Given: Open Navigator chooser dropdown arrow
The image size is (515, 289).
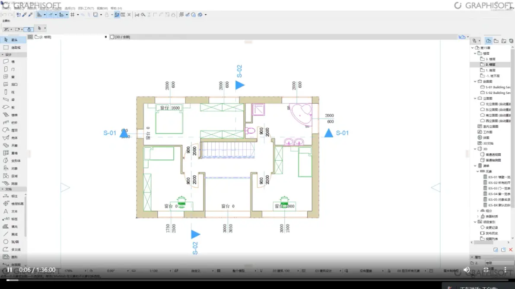Looking at the screenshot, I should coord(479,41).
